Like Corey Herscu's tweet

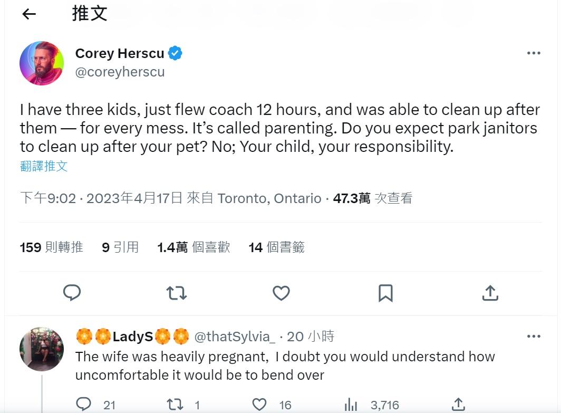pyautogui.click(x=281, y=293)
